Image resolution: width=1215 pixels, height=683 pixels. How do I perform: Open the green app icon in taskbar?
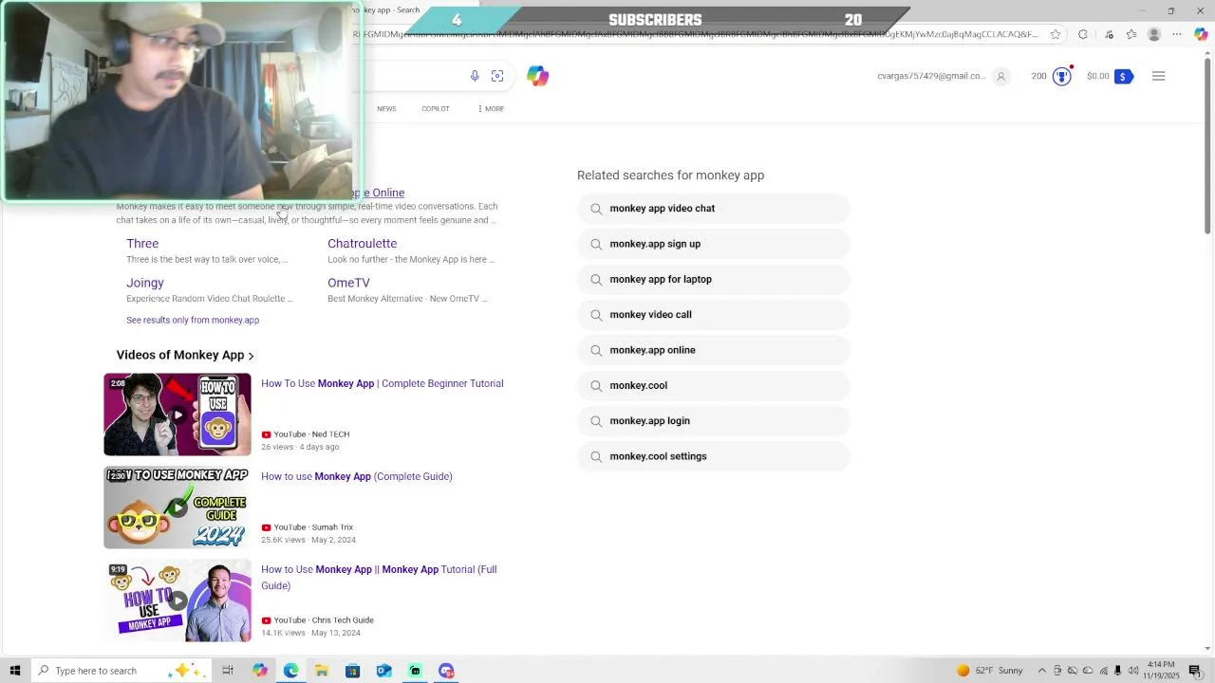(x=415, y=671)
